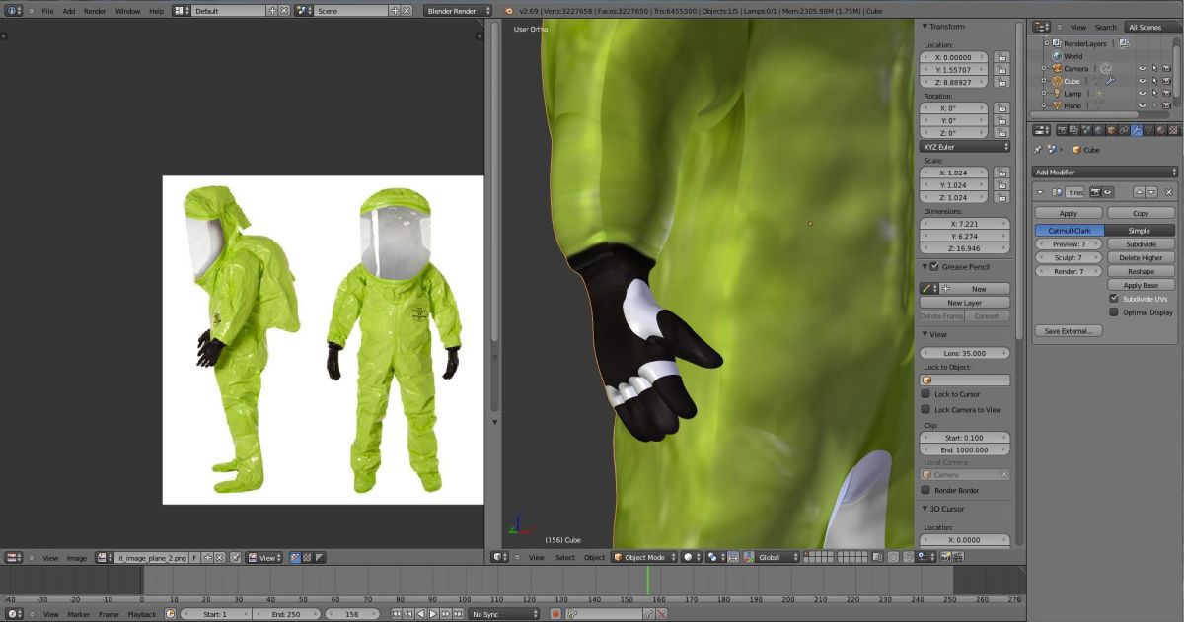Click the Subdivide button
1184x622 pixels.
(1141, 243)
